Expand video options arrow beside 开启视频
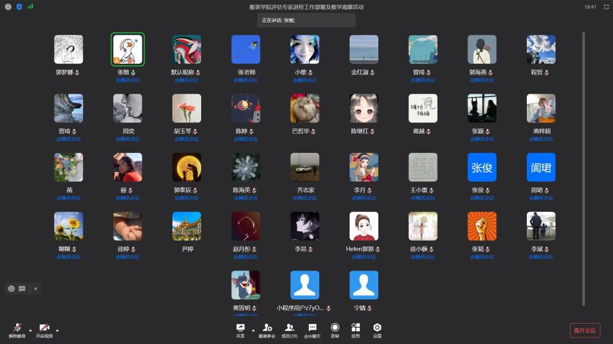This screenshot has height=344, width=613. (57, 330)
